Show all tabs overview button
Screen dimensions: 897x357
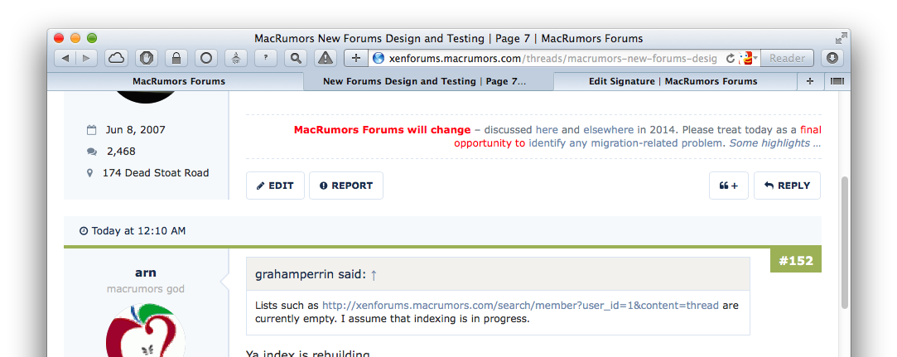pos(837,81)
